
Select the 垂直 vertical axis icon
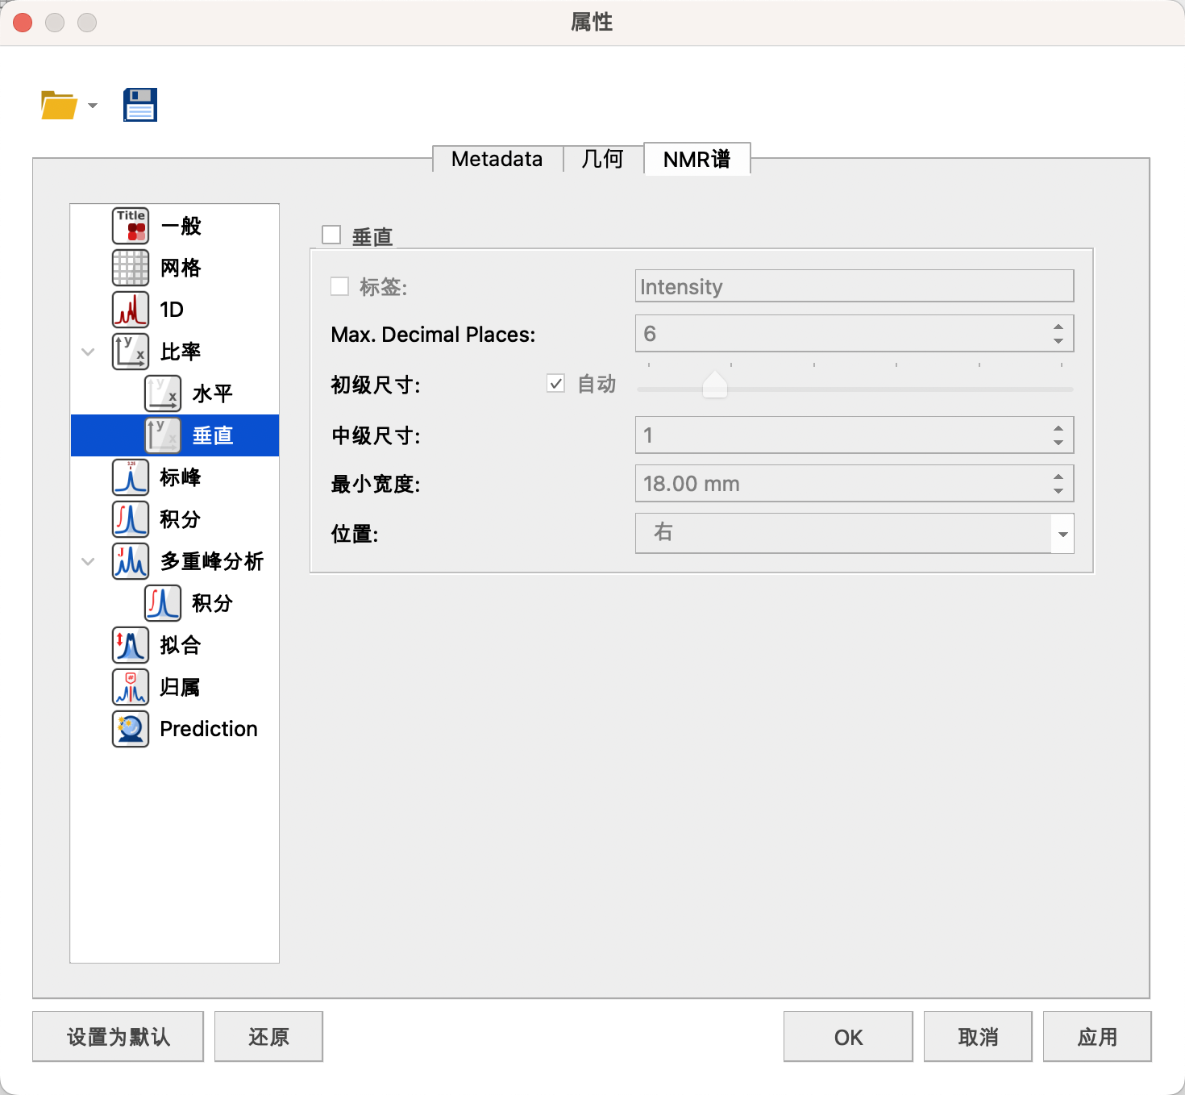click(163, 435)
